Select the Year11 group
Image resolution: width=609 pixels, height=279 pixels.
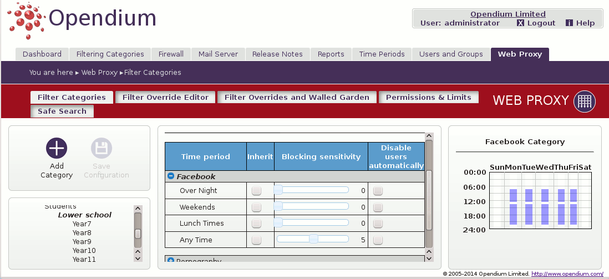[x=84, y=260]
